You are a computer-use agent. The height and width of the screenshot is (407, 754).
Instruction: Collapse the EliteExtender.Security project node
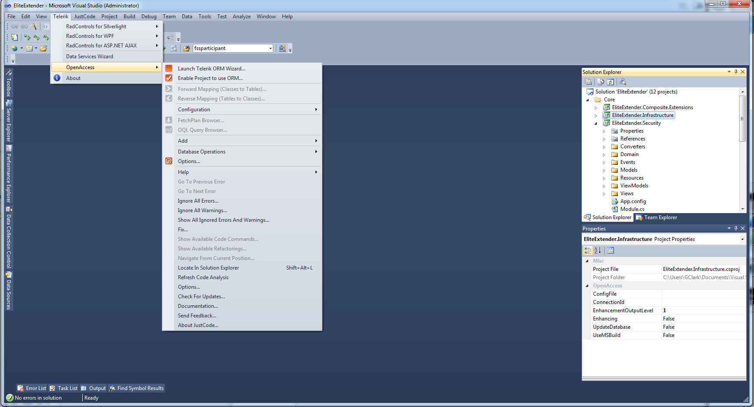pyautogui.click(x=596, y=123)
